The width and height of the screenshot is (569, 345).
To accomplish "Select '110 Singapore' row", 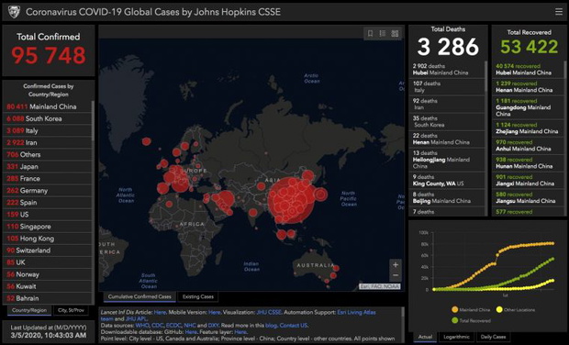I will point(47,227).
